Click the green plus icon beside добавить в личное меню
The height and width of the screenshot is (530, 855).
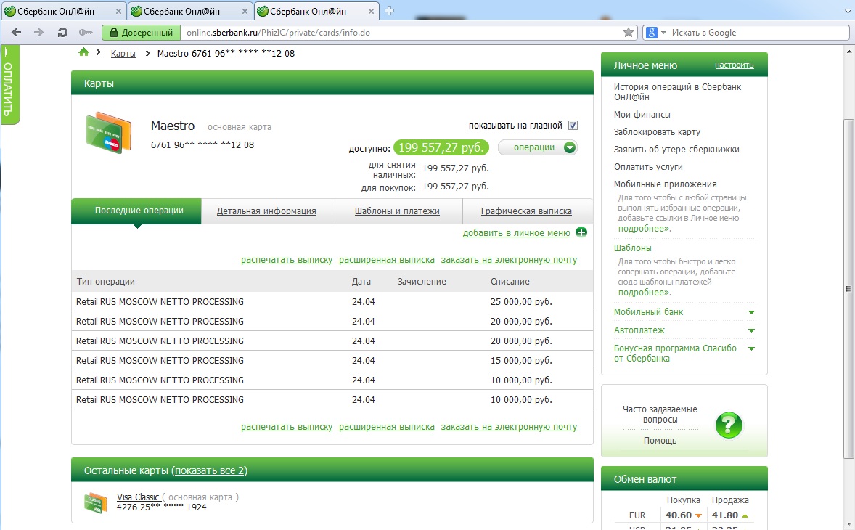[581, 232]
